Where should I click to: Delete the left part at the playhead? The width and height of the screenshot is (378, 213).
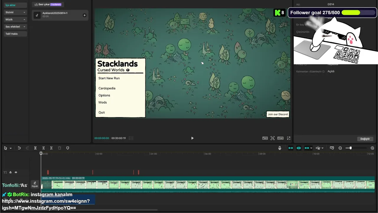[x=43, y=148]
